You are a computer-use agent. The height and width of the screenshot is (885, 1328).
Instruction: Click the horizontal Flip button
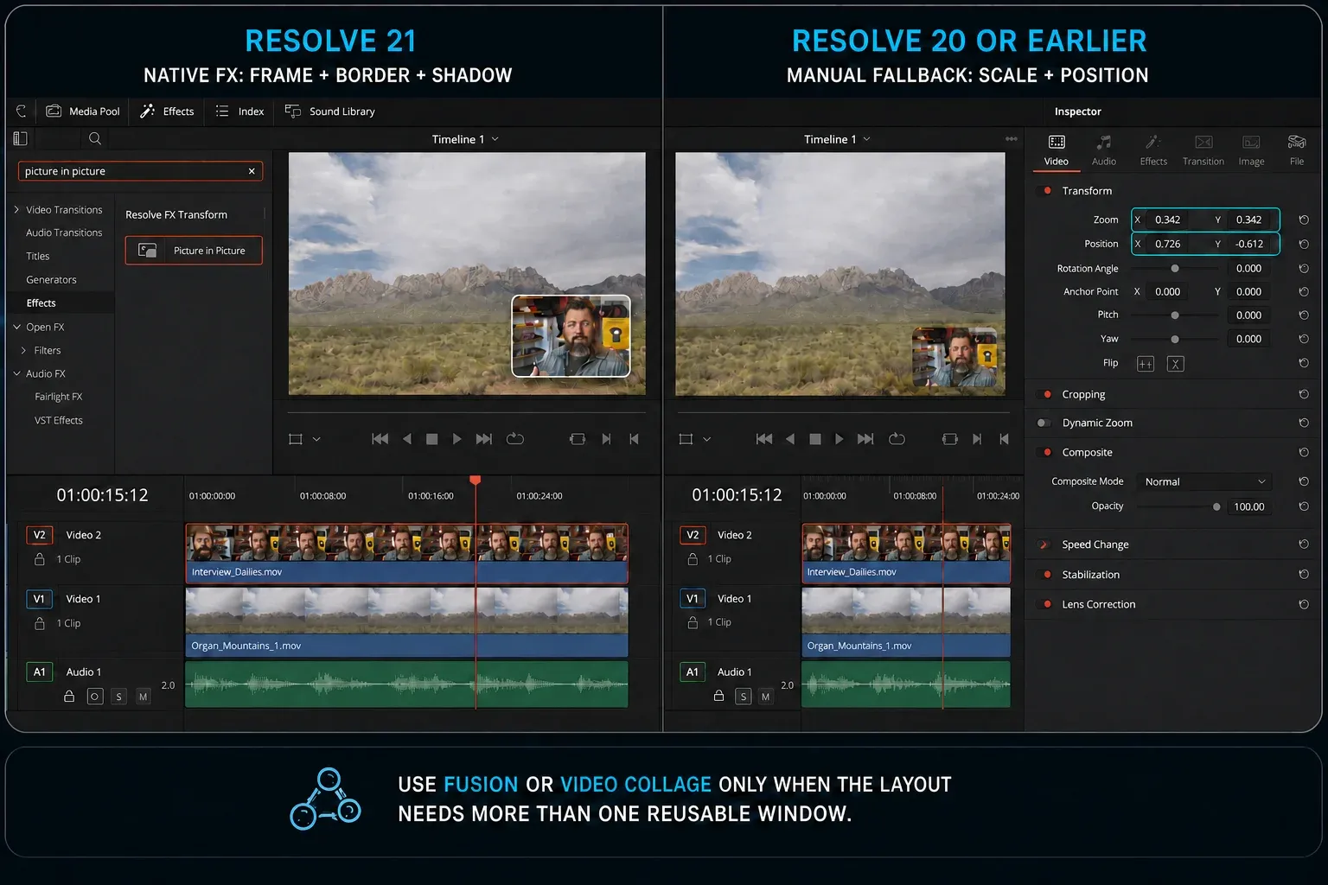pos(1146,364)
